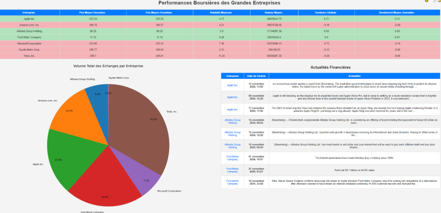Viewport: 441px width, 213px height.
Task: Click Apple volume value 49828544.75
Action: (x=274, y=19)
